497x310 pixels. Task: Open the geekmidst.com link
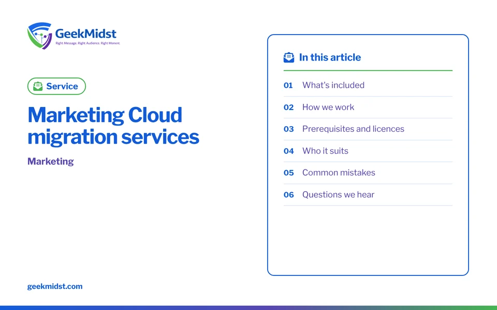[x=55, y=286]
